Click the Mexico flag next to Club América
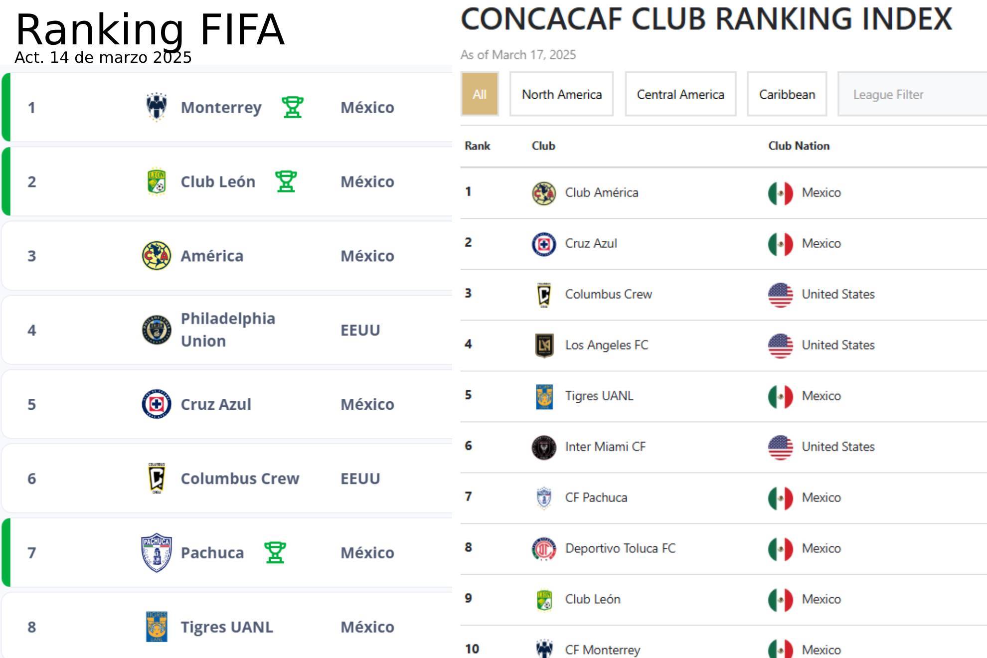987x658 pixels. click(781, 193)
